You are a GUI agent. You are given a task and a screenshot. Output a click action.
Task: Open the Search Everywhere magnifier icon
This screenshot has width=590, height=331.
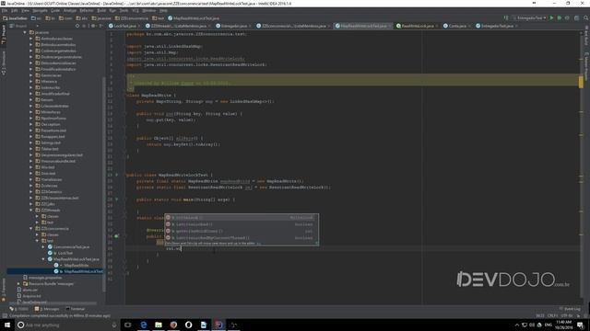586,18
